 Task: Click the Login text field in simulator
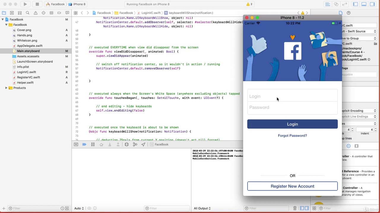click(292, 96)
